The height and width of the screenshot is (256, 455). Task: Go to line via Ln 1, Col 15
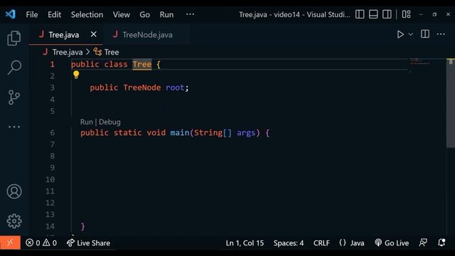[x=245, y=243]
